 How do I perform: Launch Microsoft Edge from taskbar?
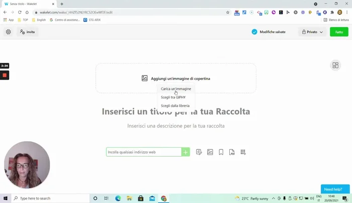(x=118, y=198)
